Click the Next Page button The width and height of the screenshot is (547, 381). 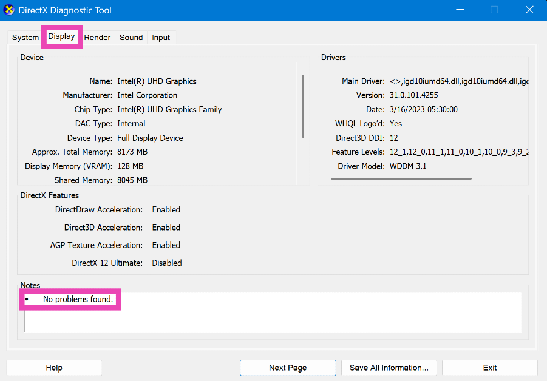[x=288, y=368]
